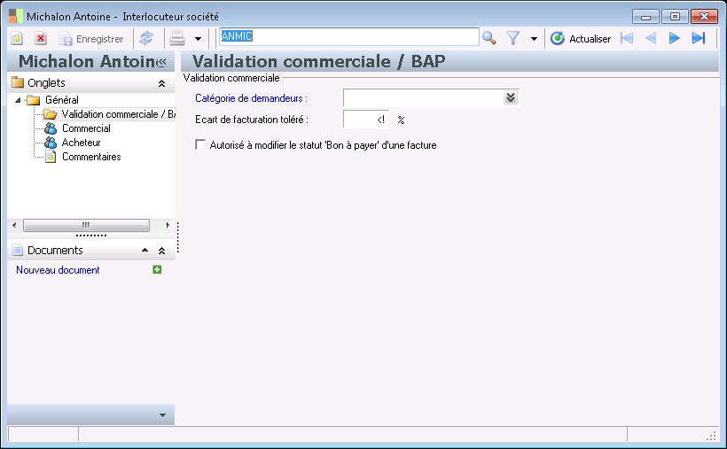
Task: Click the Documents header icon
Action: [x=17, y=251]
